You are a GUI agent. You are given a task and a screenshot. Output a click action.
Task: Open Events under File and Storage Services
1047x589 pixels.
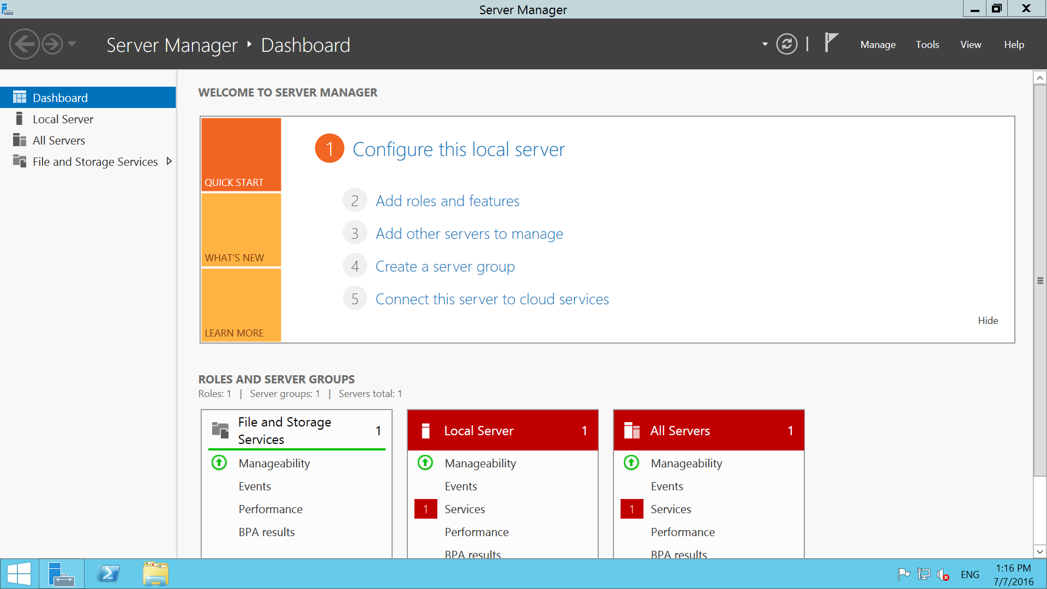coord(254,486)
